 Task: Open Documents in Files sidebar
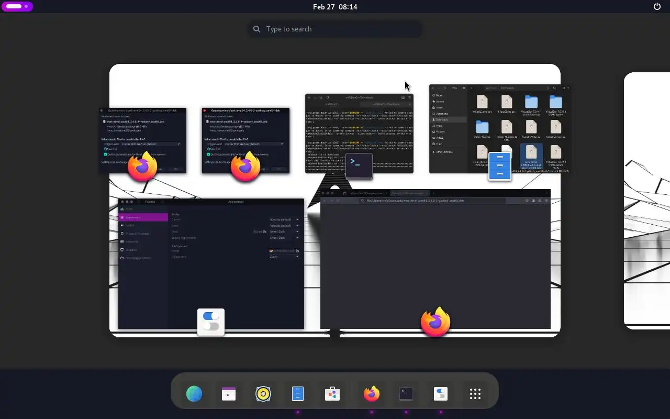point(448,114)
